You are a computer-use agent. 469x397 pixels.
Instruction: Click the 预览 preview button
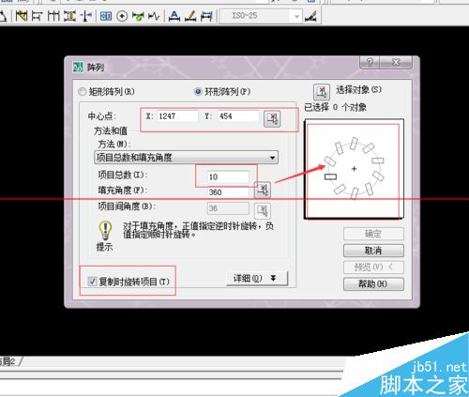[373, 267]
